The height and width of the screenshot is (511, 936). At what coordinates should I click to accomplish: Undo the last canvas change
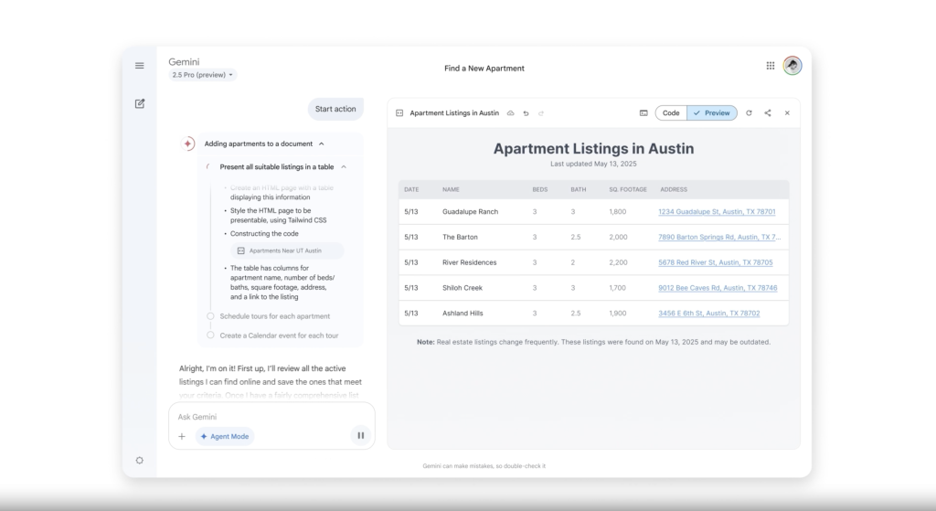(526, 112)
